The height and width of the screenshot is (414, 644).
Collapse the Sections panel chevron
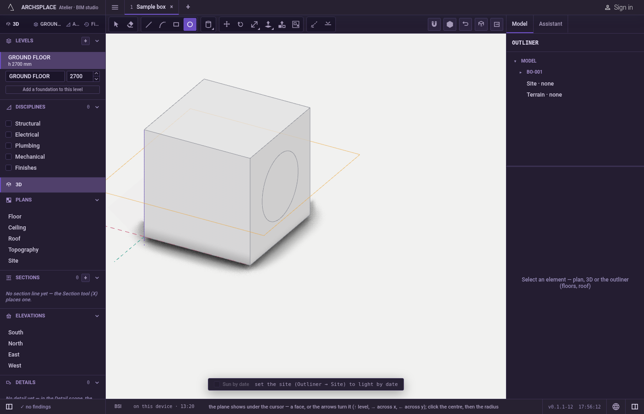tap(97, 278)
